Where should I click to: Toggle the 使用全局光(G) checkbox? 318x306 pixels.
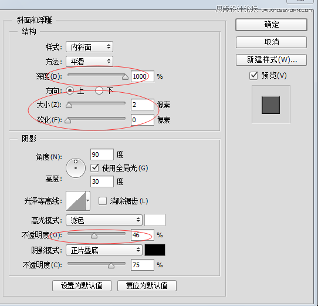point(94,168)
